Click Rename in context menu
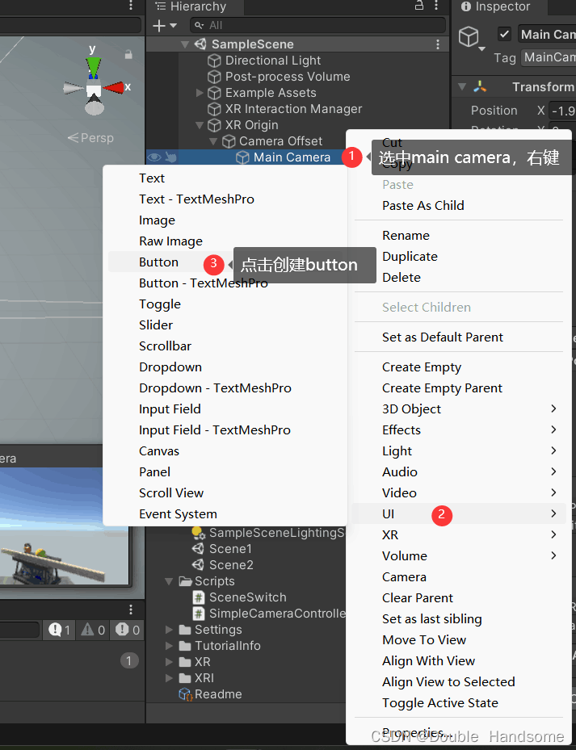The width and height of the screenshot is (576, 750). [x=406, y=236]
